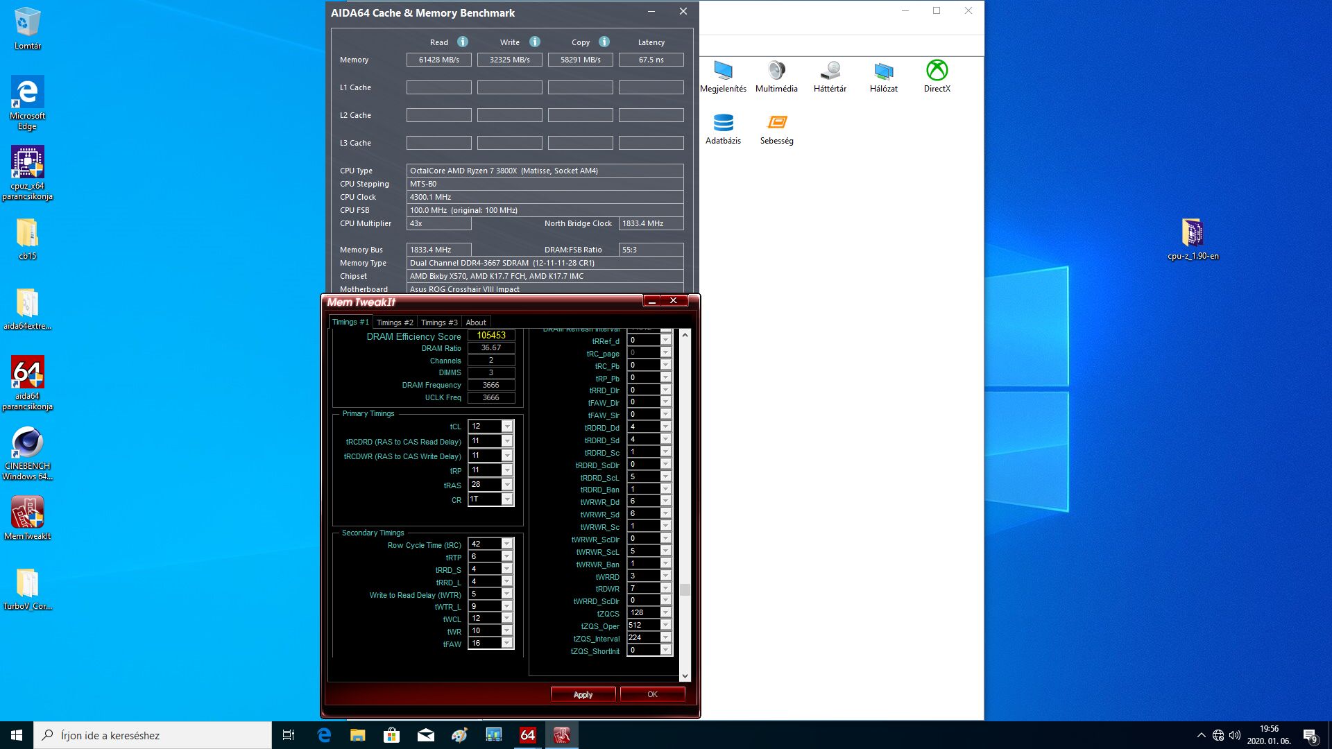Open Microsoft Edge desktop shortcut
Screen dimensions: 1332x749
pos(27,103)
